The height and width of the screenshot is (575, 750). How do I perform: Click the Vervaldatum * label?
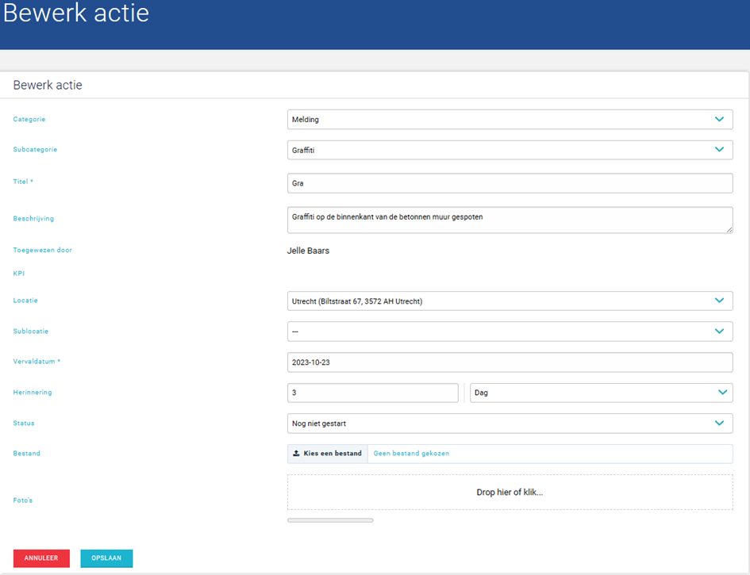coord(37,362)
